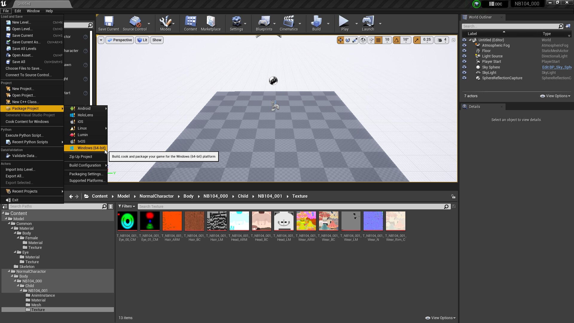The image size is (574, 323).
Task: Toggle the sources panel icon
Action: [x=5, y=206]
